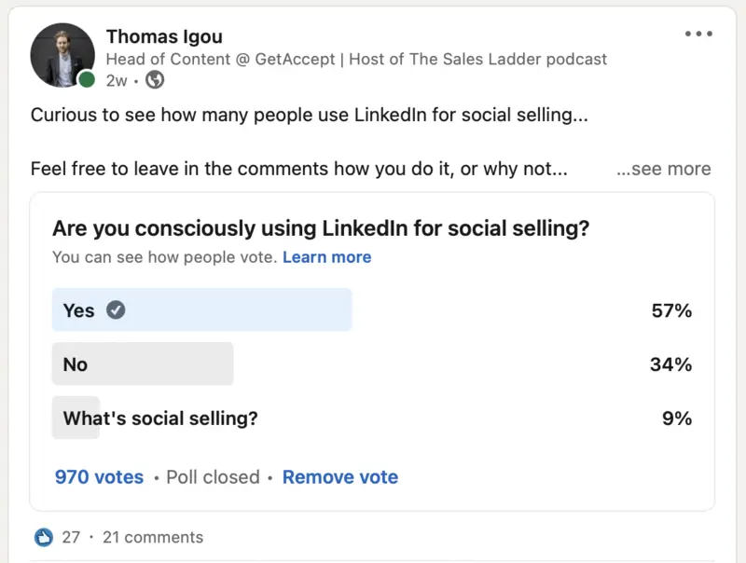746x563 pixels.
Task: Expand post text with …see more
Action: tap(664, 169)
